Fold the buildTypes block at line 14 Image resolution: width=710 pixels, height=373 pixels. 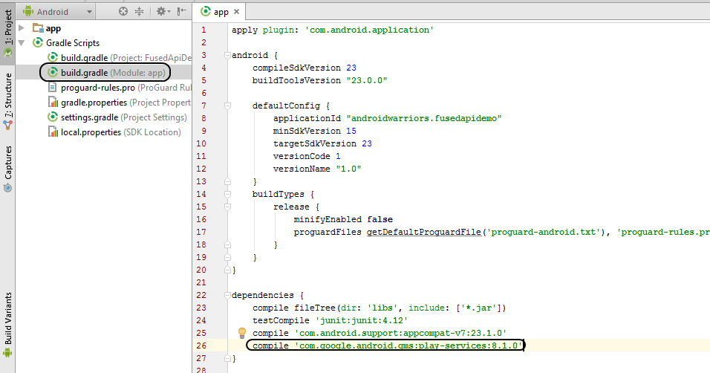pyautogui.click(x=227, y=195)
